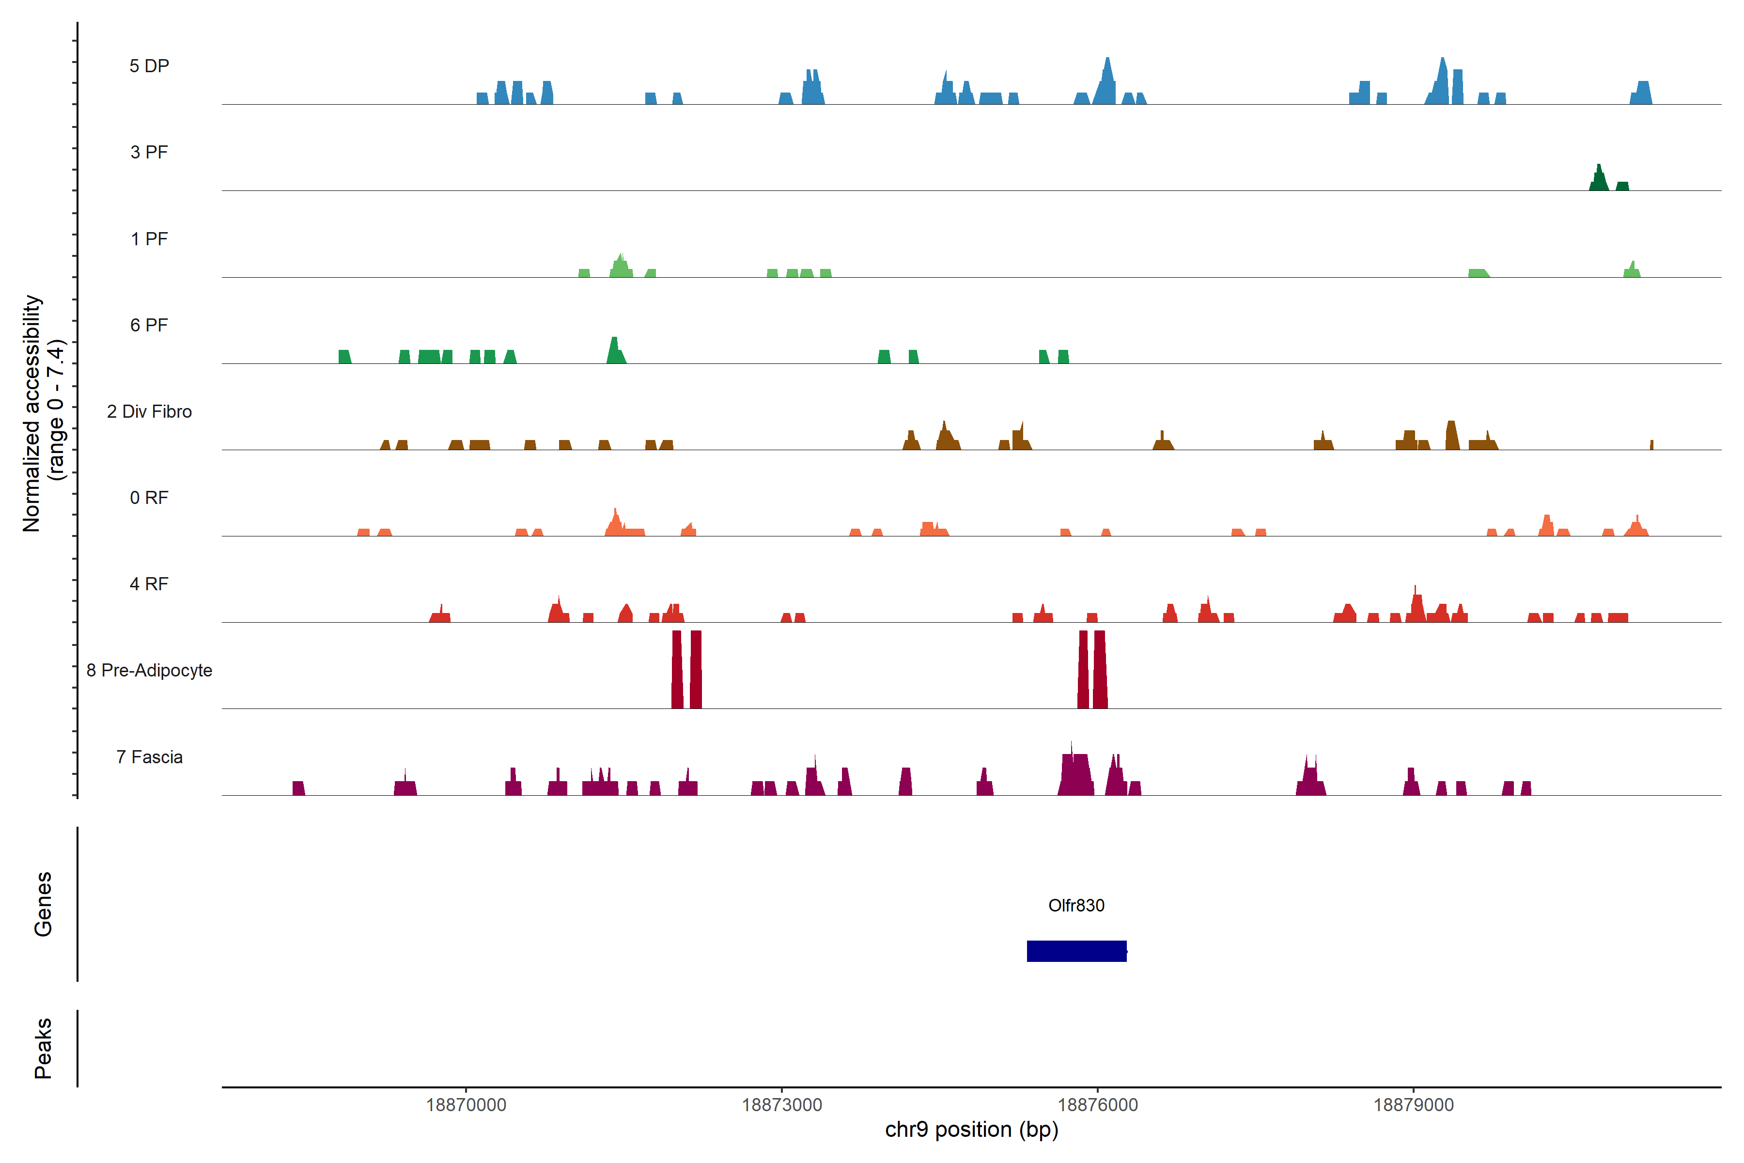Screen dimensions: 1744x1163
Task: Click the 0 RF track label
Action: [x=149, y=498]
